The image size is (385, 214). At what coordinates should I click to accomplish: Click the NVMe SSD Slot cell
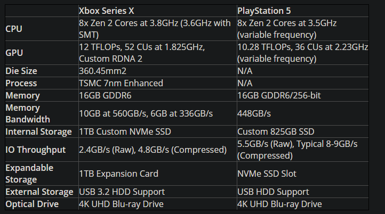click(x=266, y=174)
